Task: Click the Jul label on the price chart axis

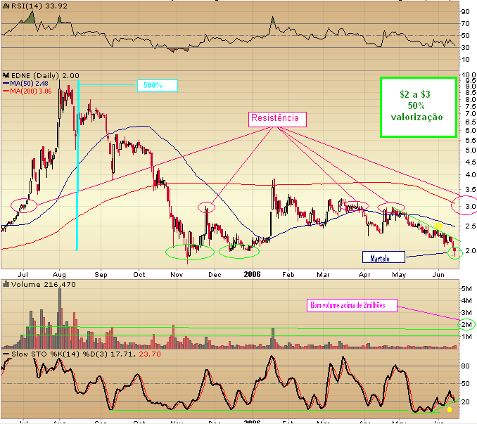Action: point(23,275)
